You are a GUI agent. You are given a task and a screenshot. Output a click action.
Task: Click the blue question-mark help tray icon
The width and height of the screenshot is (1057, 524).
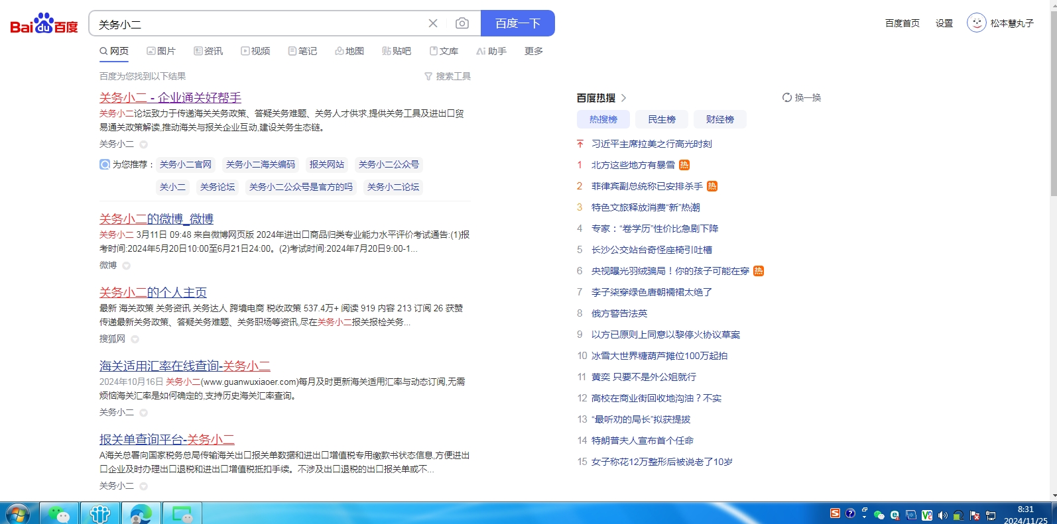(850, 513)
